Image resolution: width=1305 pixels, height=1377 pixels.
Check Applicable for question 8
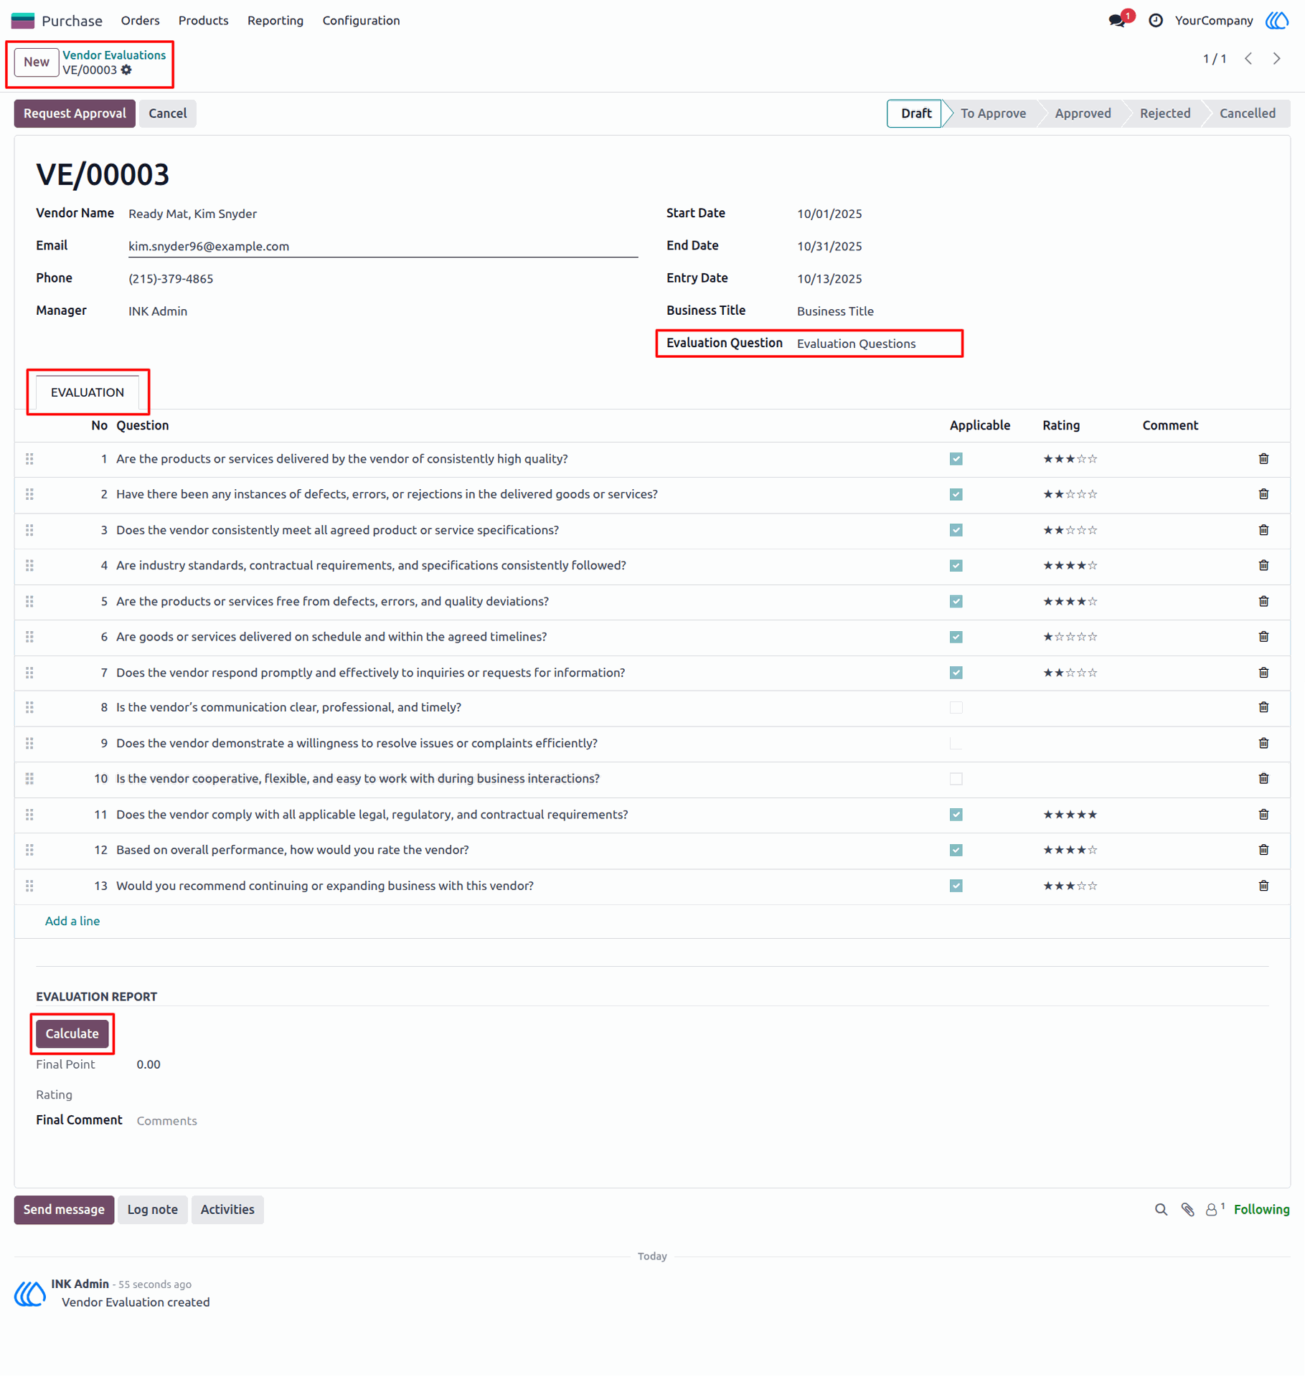[956, 708]
